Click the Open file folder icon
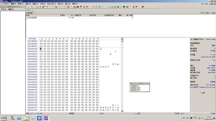 pos(31,7)
